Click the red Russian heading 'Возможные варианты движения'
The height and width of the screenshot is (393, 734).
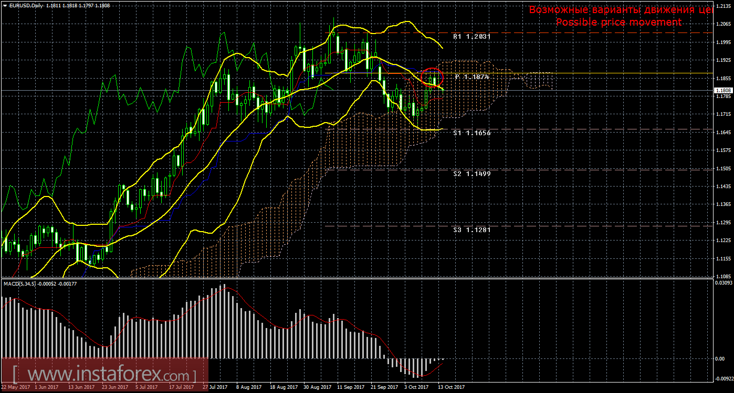[x=620, y=9]
